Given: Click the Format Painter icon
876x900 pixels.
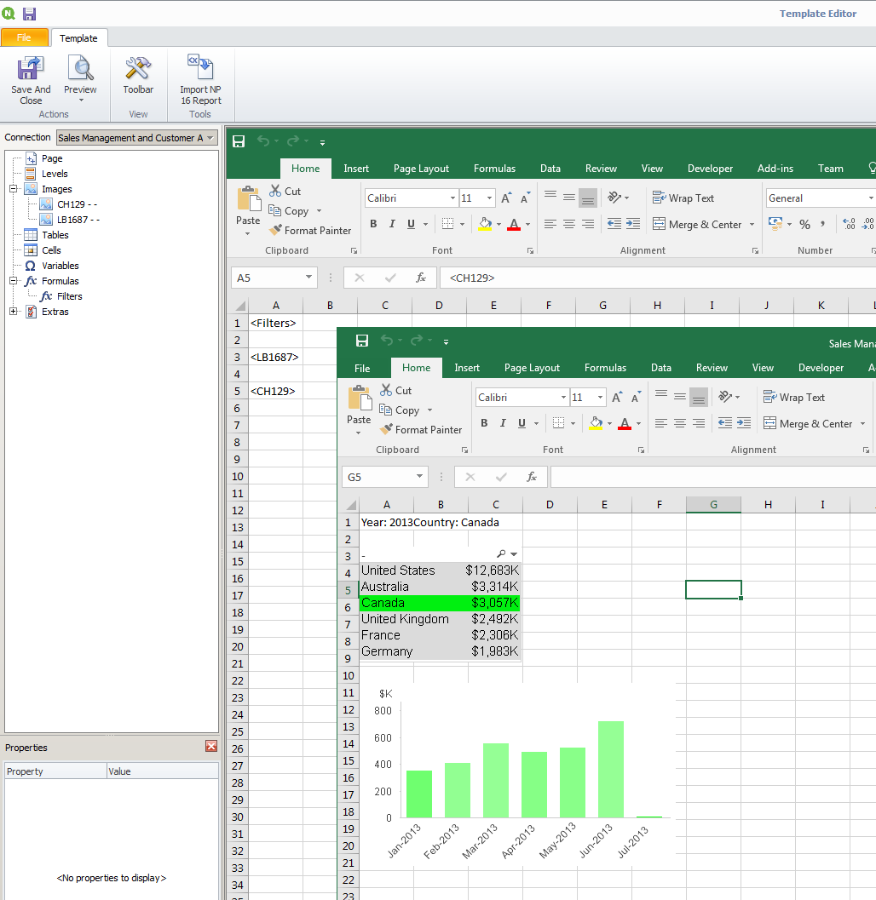Looking at the screenshot, I should [310, 230].
